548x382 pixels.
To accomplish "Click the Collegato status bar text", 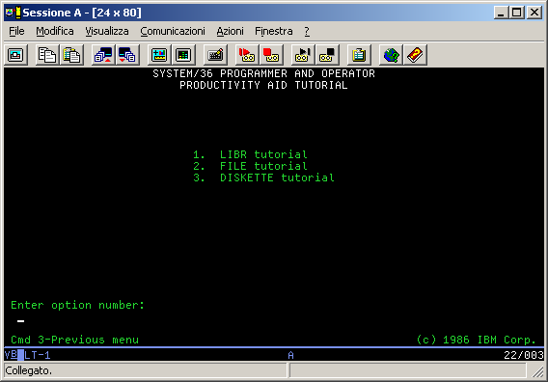I will click(29, 370).
